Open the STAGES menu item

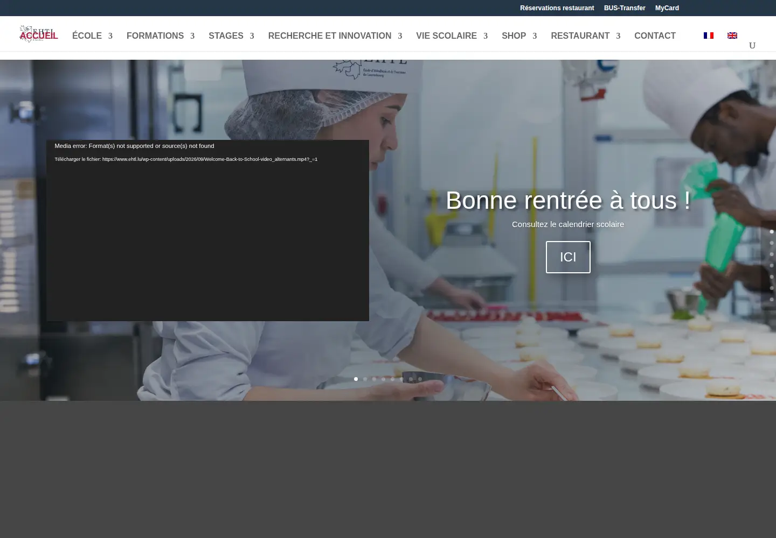(x=226, y=36)
